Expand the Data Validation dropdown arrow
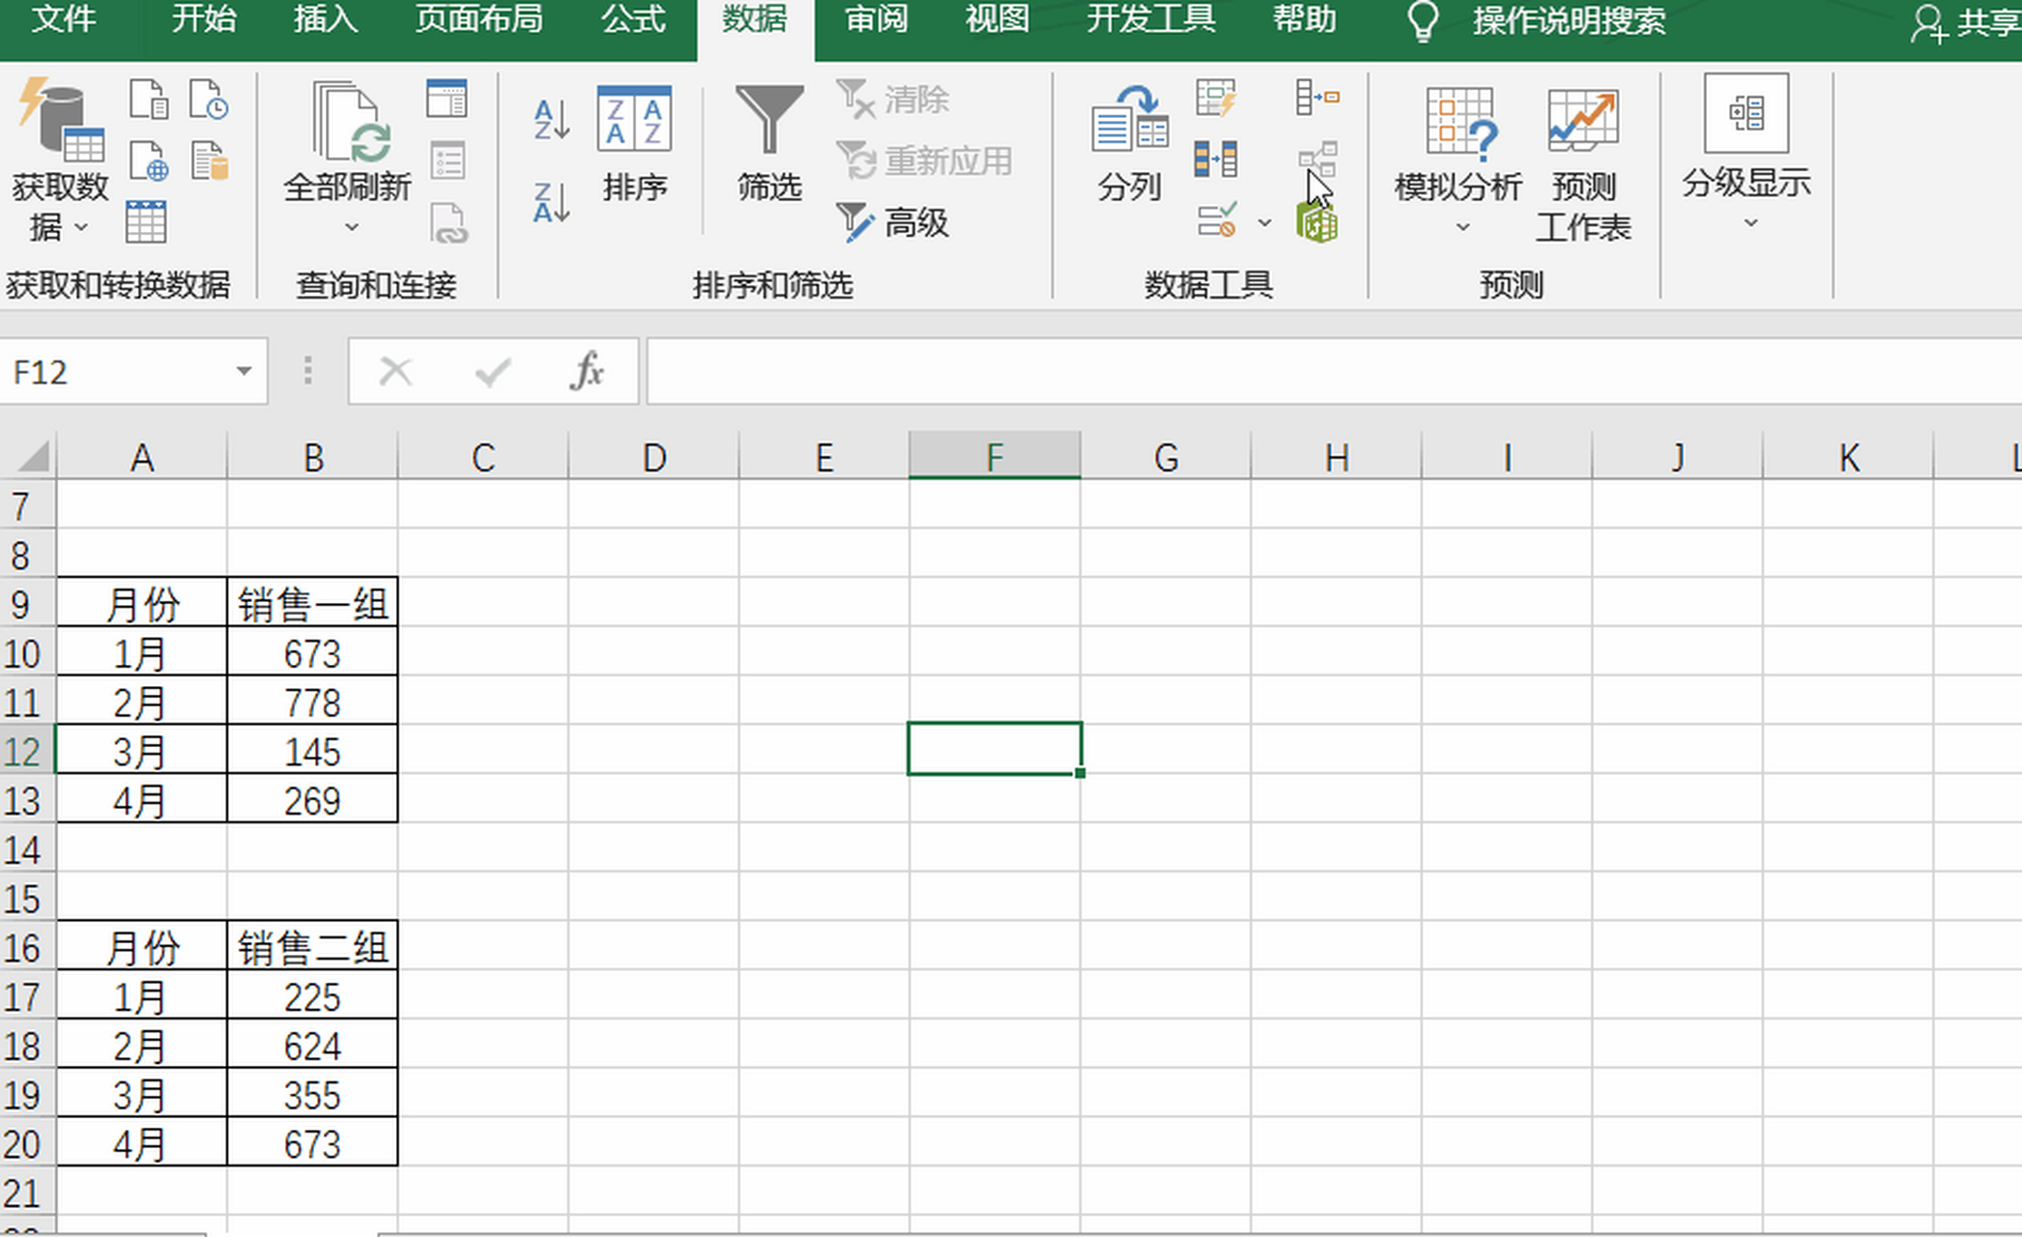2022x1237 pixels. pos(1264,223)
